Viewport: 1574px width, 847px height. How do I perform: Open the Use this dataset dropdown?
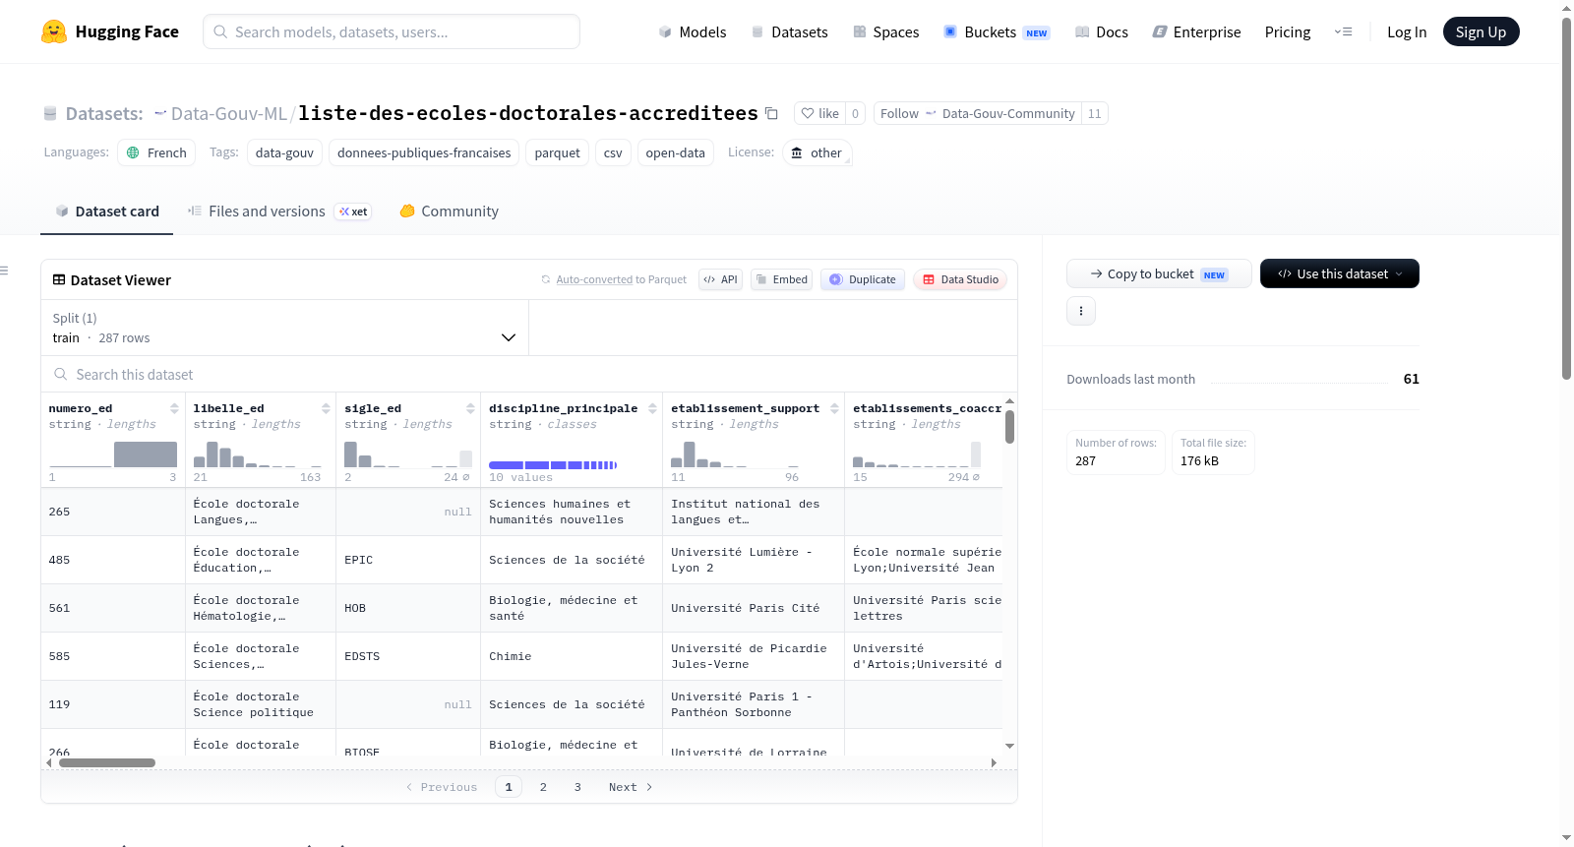pyautogui.click(x=1340, y=273)
